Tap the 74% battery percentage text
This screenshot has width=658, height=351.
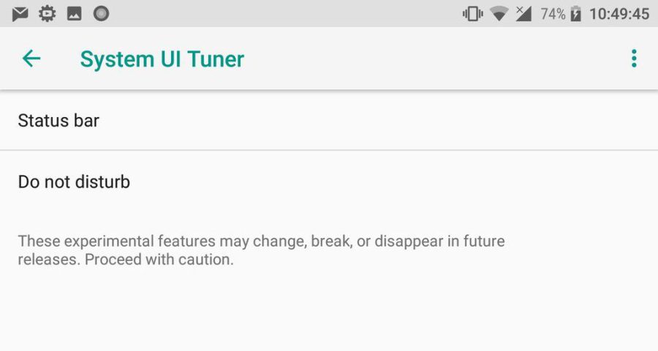pyautogui.click(x=553, y=14)
